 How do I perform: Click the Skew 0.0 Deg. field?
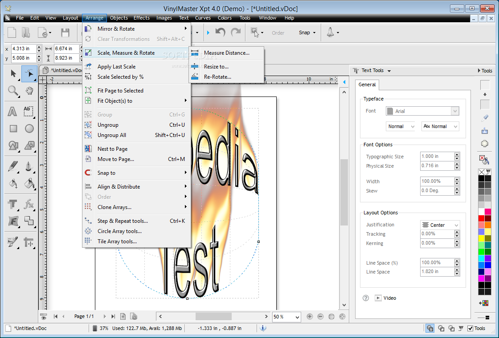[x=437, y=191]
